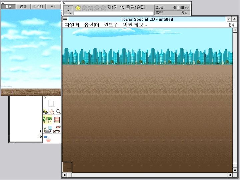Click the horizontal scrollbar left arrow
Viewport: 240px width, 180px height.
pyautogui.click(x=65, y=175)
